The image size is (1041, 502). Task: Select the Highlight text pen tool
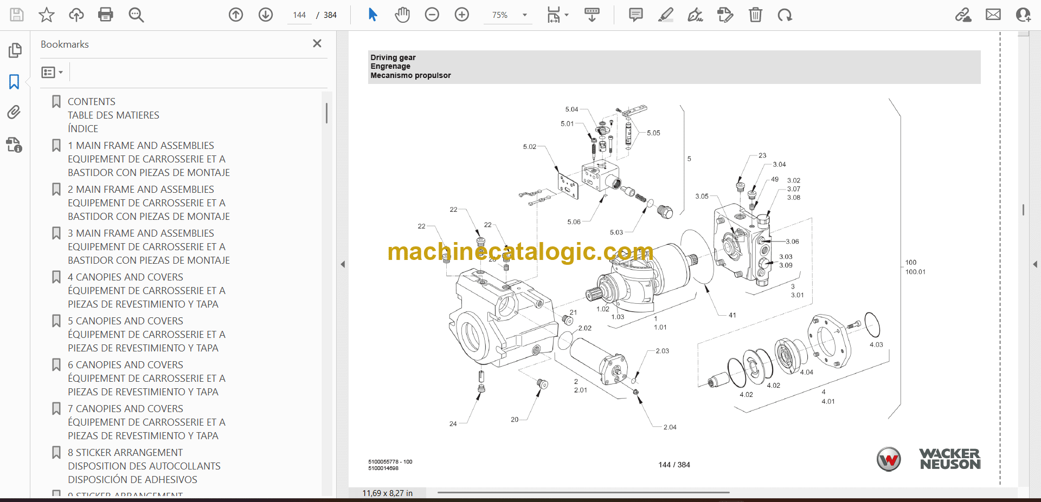pos(666,15)
